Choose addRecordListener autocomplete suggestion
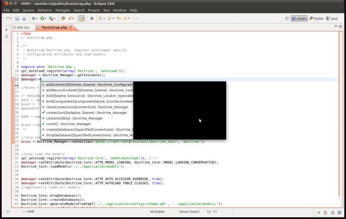 click(x=87, y=90)
